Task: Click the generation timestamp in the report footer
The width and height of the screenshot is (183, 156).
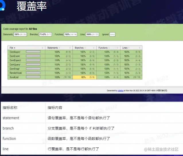Action: tap(147, 91)
